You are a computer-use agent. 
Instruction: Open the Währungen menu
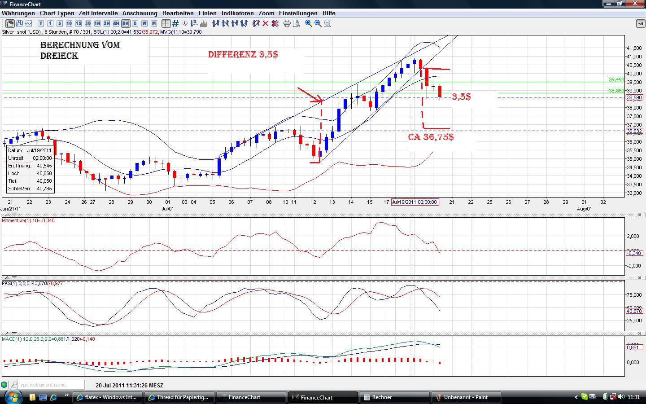point(18,13)
